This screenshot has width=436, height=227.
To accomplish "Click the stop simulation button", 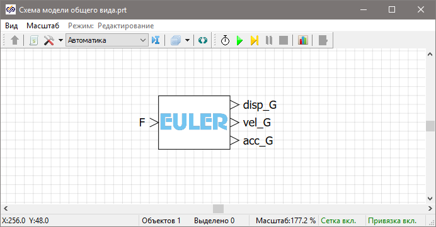I will pyautogui.click(x=284, y=40).
